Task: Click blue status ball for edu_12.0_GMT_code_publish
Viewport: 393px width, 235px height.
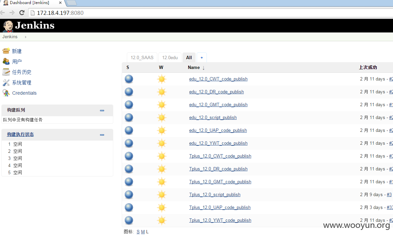Action: point(129,104)
